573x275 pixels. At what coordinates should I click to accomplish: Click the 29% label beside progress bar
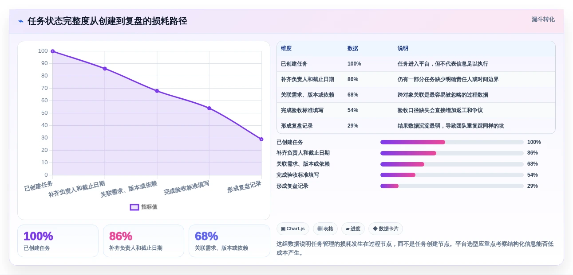(x=533, y=186)
